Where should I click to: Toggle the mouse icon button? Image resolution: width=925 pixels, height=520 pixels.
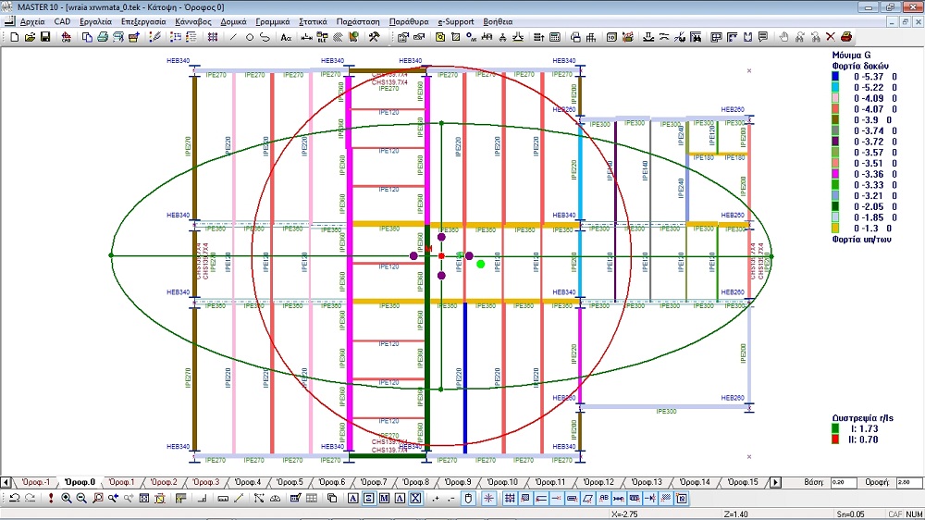[x=468, y=498]
